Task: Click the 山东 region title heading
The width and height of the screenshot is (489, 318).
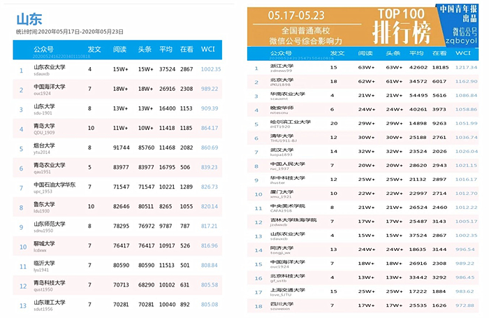Action: (28, 18)
